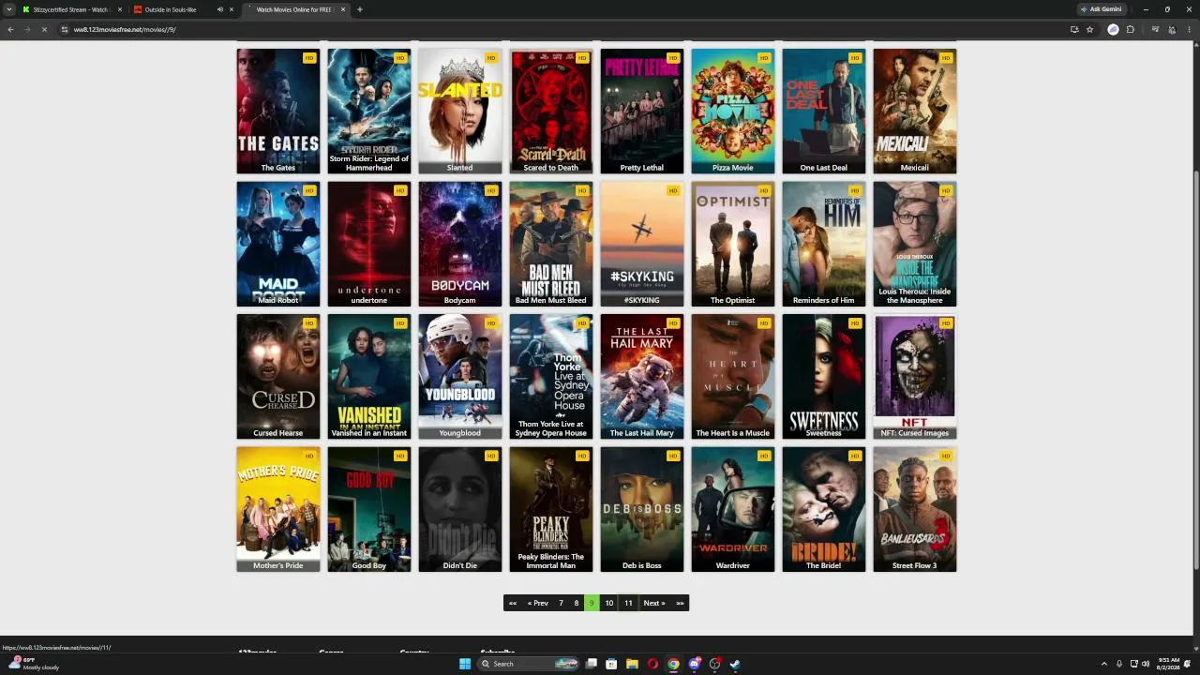This screenshot has height=675, width=1200.
Task: Show hidden system tray icons
Action: coord(1103,664)
